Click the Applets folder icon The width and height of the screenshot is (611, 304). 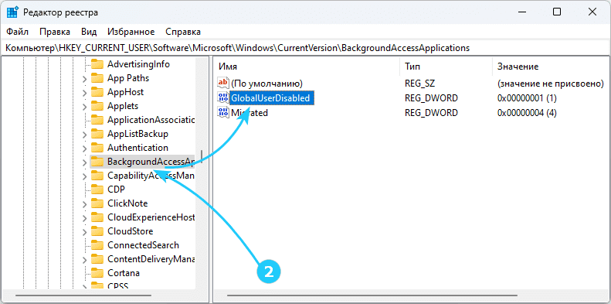pos(97,106)
